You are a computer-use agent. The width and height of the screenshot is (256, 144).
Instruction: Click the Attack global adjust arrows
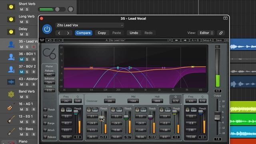(x=45, y=130)
